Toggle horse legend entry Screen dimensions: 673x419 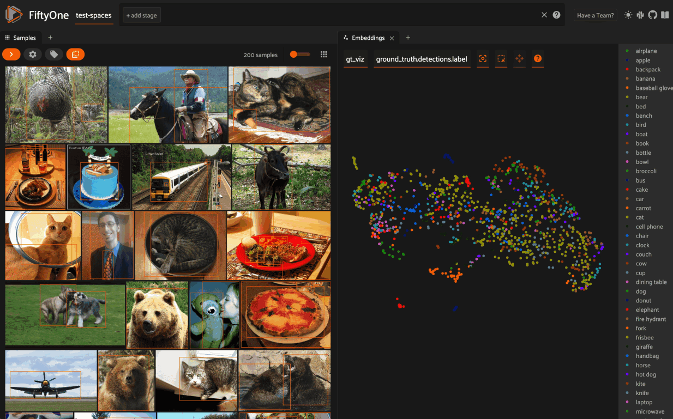(642, 366)
